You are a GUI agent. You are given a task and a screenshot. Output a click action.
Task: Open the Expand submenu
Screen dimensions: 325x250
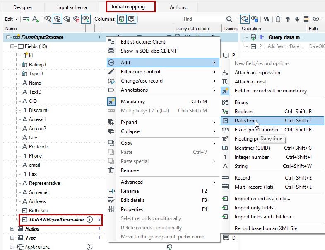(x=163, y=122)
